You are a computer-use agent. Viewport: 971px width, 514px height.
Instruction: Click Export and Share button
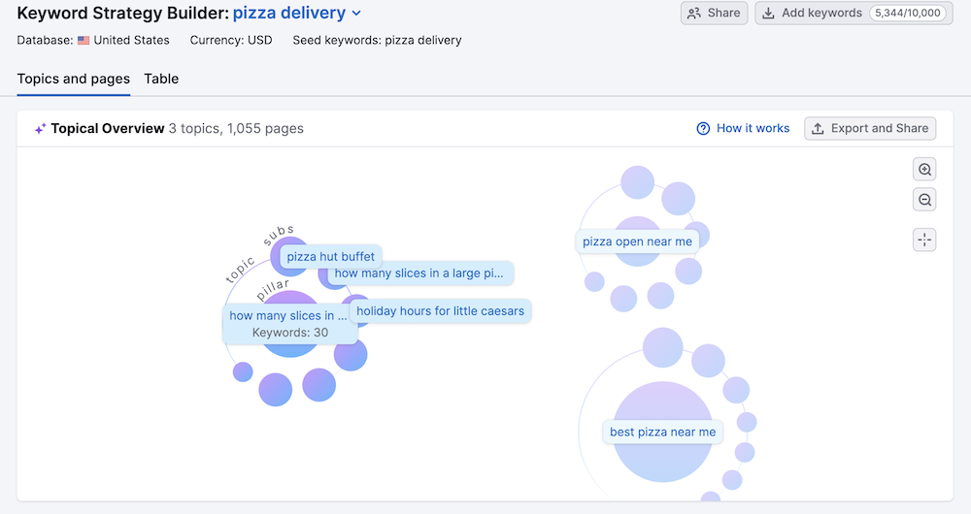[x=870, y=128]
